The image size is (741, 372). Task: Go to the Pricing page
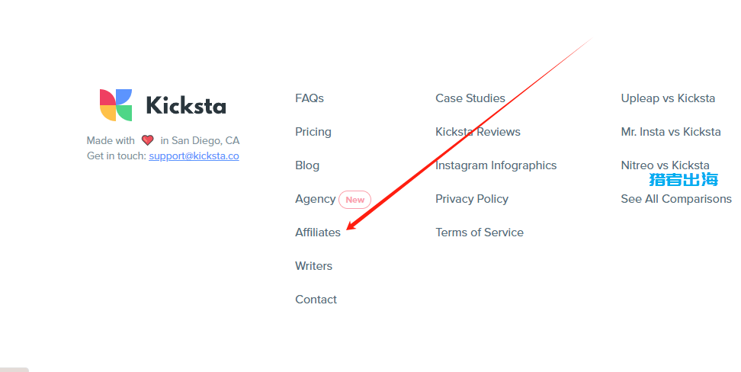[313, 132]
